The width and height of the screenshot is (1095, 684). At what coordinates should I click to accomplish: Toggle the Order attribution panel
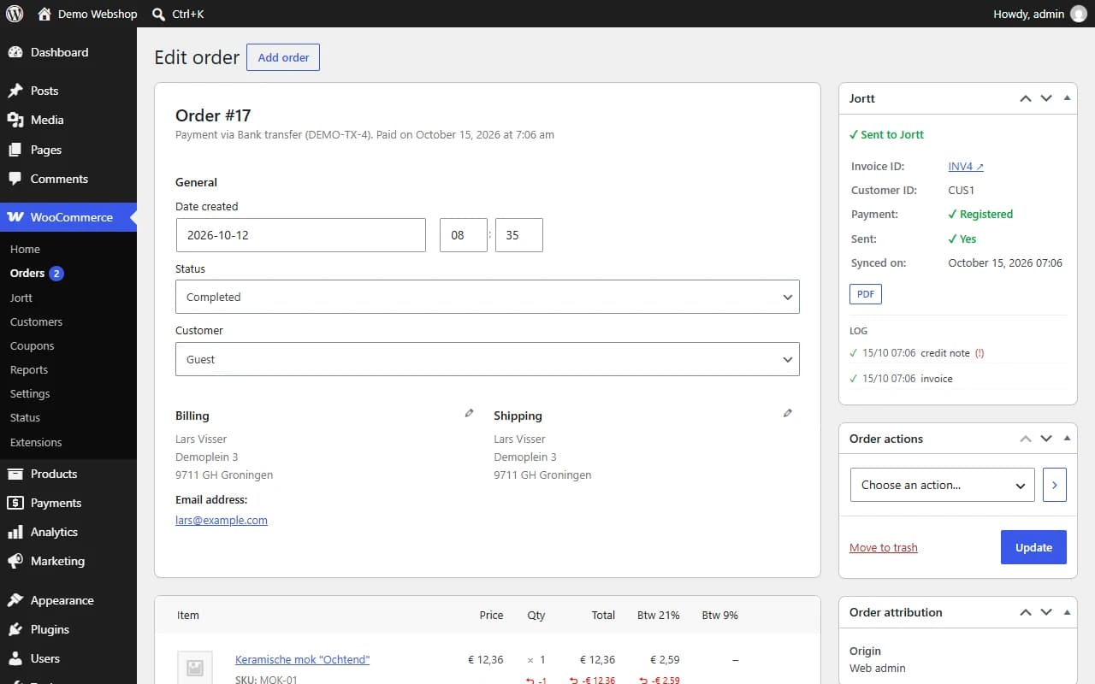1067,612
